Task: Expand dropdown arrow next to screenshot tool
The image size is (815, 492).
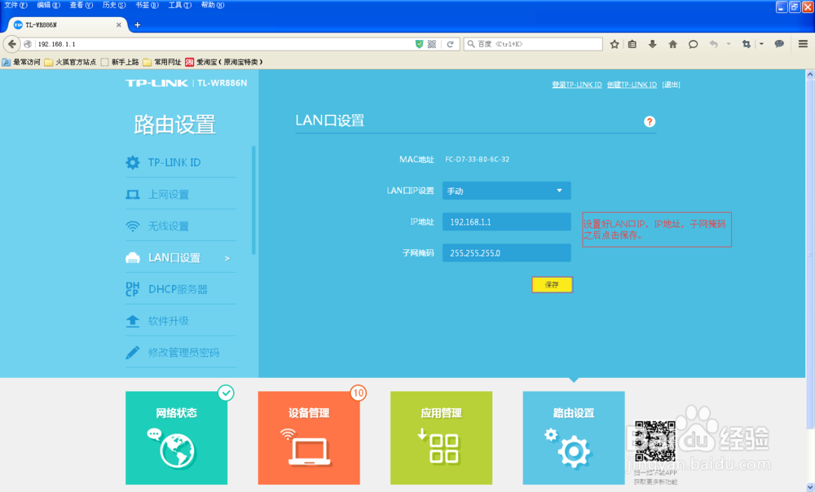Action: pos(761,44)
